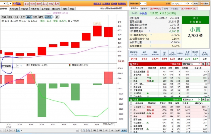Click the 體檢 button in orange toolbar
The height and width of the screenshot is (134, 211).
(39, 4)
